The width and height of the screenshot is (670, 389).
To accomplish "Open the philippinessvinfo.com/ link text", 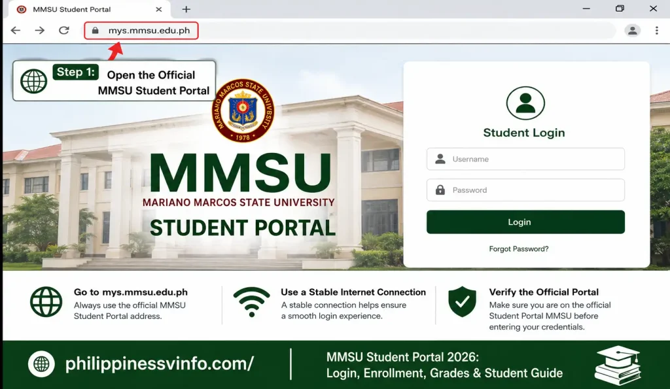I will (160, 364).
